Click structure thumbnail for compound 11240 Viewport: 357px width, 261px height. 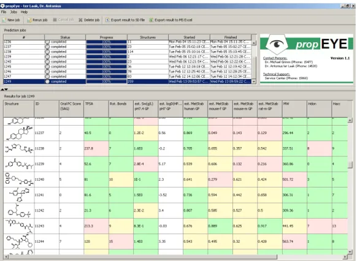tap(19, 180)
